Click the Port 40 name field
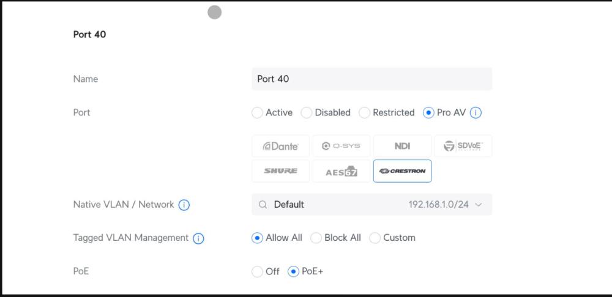The height and width of the screenshot is (297, 612). pyautogui.click(x=372, y=79)
